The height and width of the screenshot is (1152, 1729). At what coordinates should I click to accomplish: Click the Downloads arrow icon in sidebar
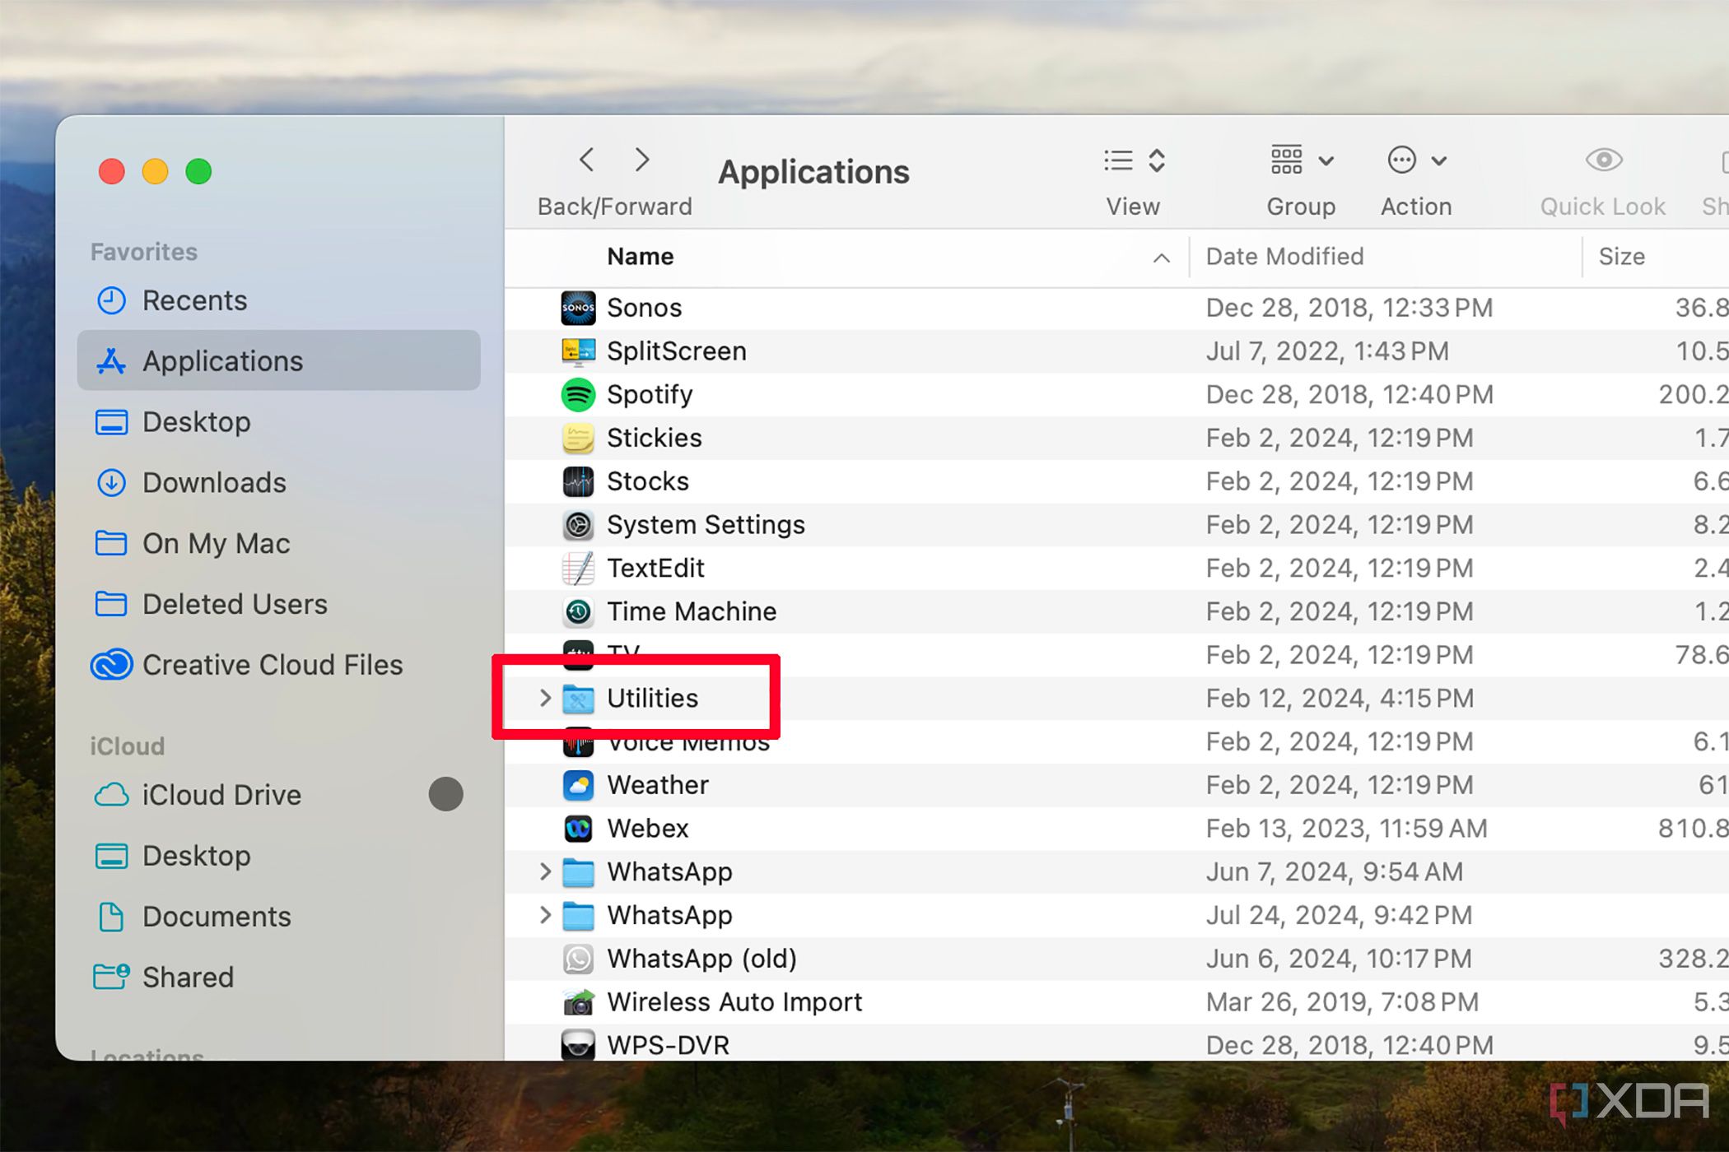(x=111, y=482)
